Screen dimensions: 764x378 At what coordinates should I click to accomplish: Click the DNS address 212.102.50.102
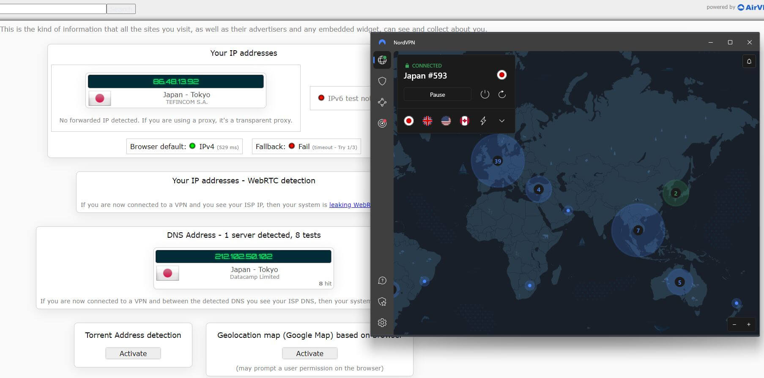tap(244, 256)
